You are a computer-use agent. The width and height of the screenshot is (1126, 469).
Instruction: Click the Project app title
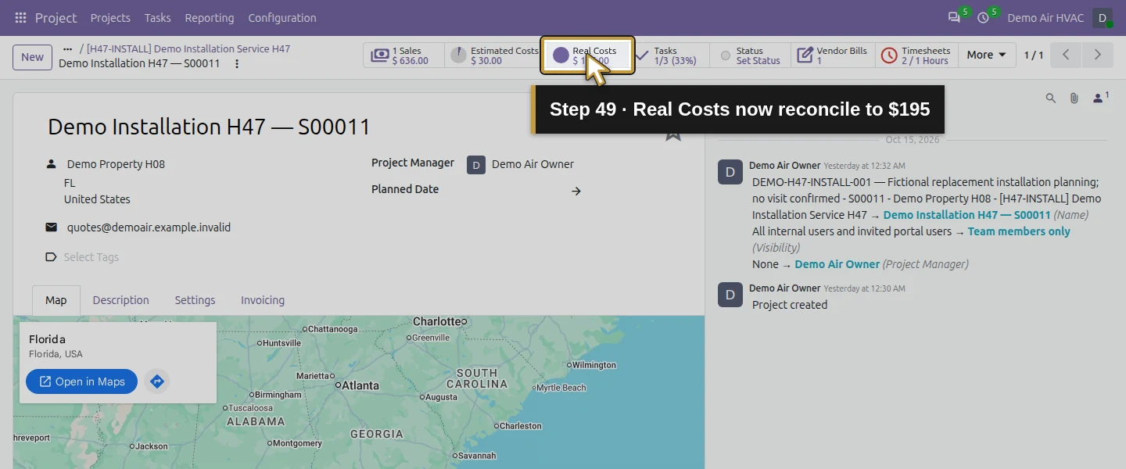[56, 17]
